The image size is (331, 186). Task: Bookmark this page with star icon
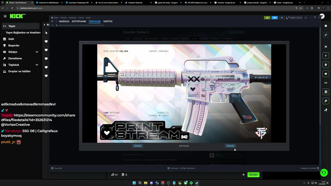tap(301, 8)
